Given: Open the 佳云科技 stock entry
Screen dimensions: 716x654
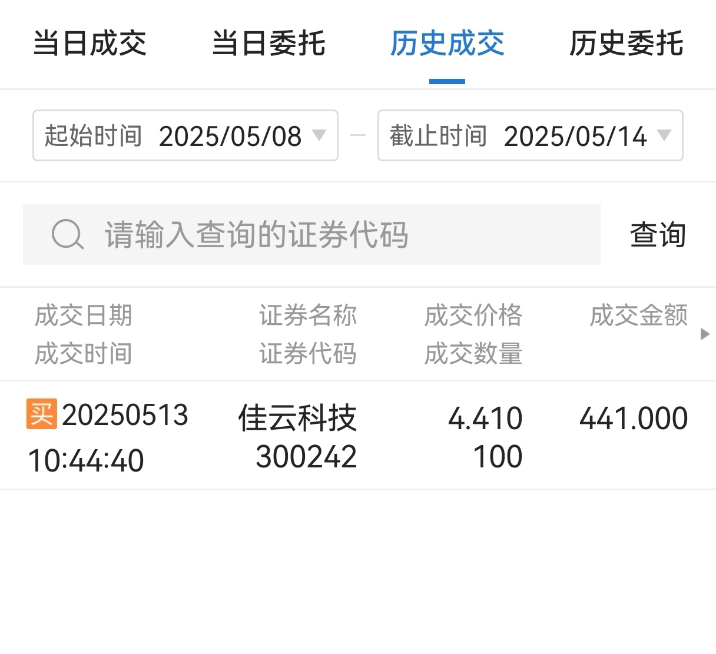Looking at the screenshot, I should 297,418.
